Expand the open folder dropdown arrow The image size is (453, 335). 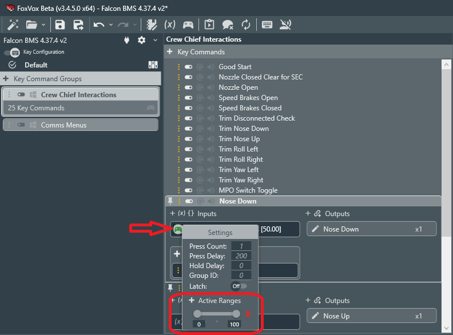43,25
